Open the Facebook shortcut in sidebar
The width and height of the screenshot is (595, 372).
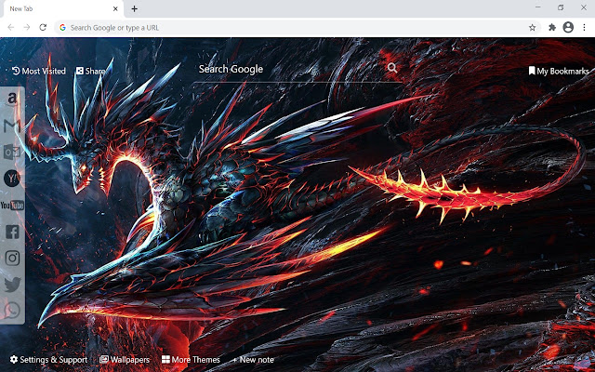click(x=12, y=232)
